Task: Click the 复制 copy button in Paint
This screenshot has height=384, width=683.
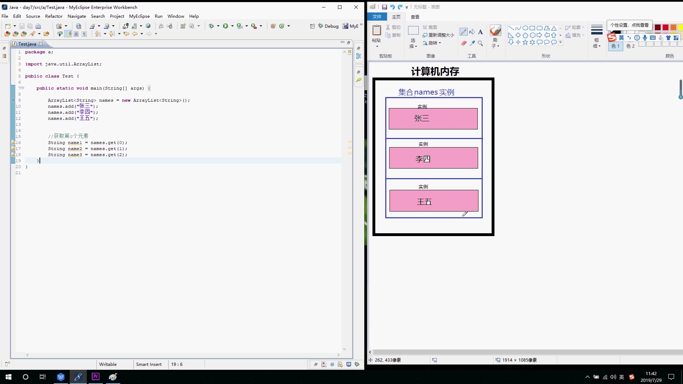Action: pos(393,35)
